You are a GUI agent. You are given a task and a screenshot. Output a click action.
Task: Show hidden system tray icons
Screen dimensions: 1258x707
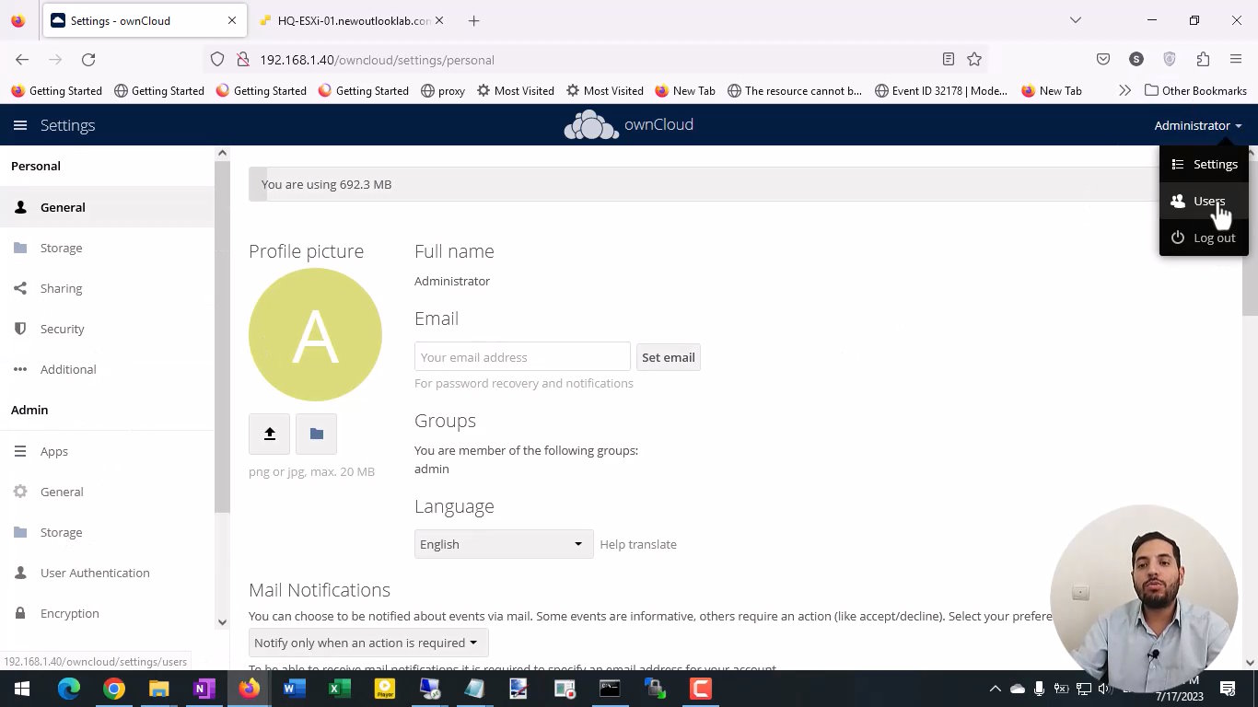pyautogui.click(x=995, y=689)
